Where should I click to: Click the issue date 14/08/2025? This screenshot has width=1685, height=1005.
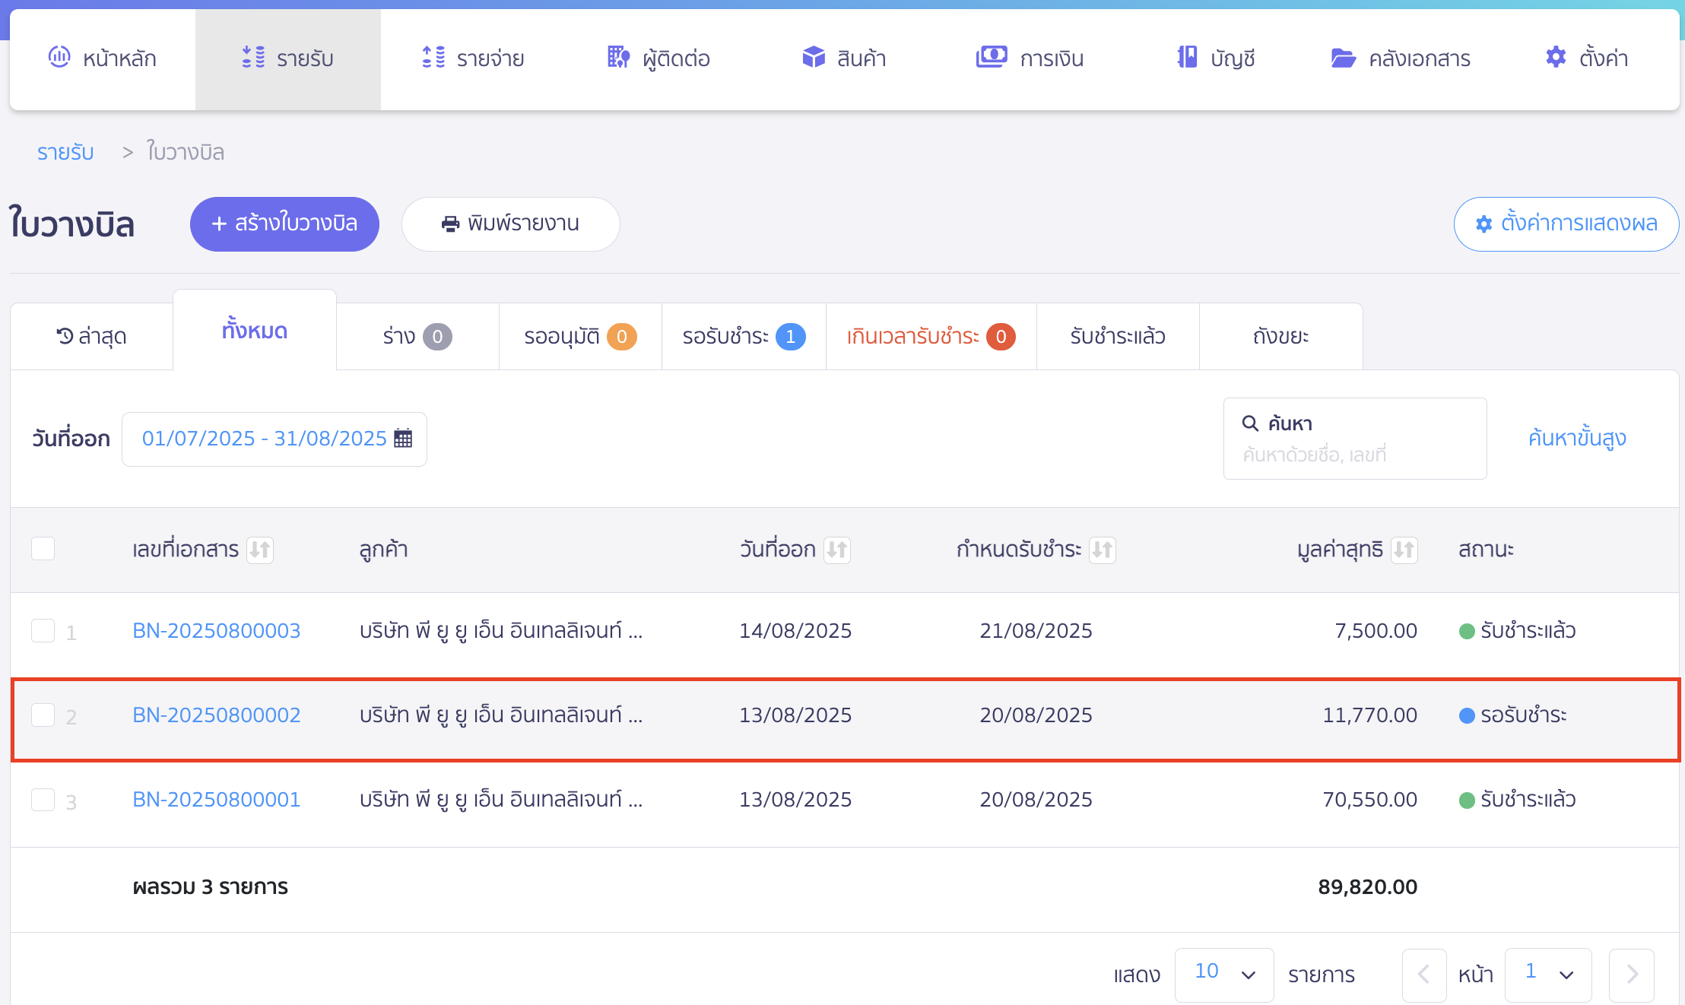795,631
